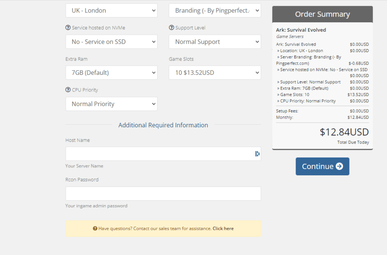Open the Normal Priority CPU dropdown
This screenshot has height=255, width=387.
(x=111, y=104)
